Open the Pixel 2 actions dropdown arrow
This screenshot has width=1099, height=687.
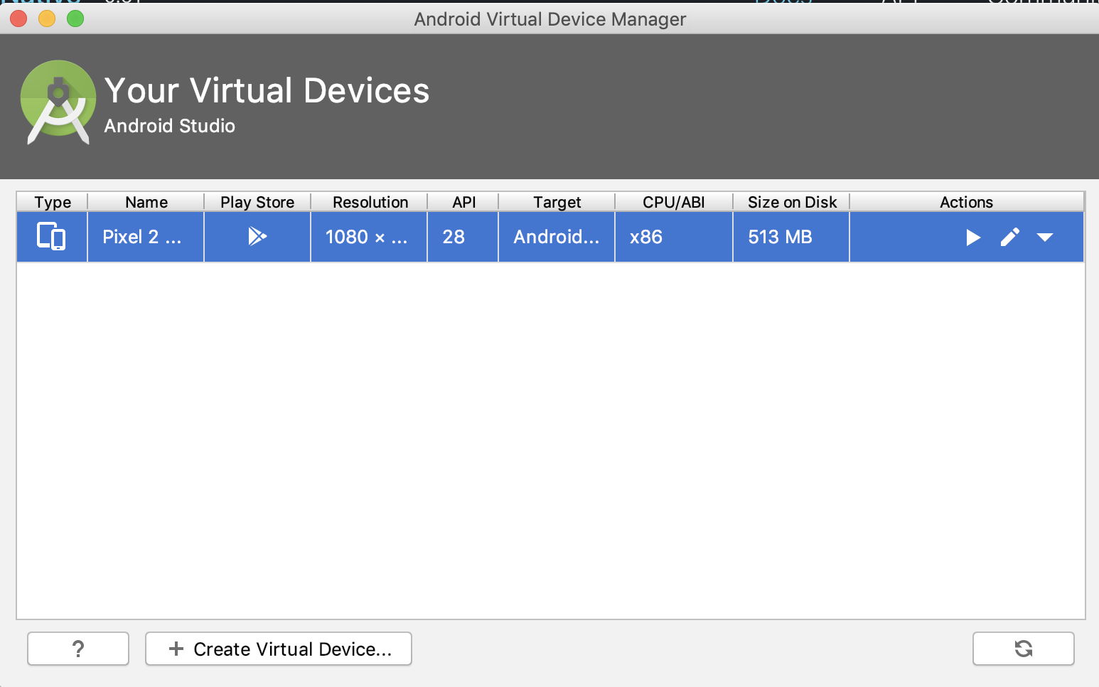(x=1045, y=238)
